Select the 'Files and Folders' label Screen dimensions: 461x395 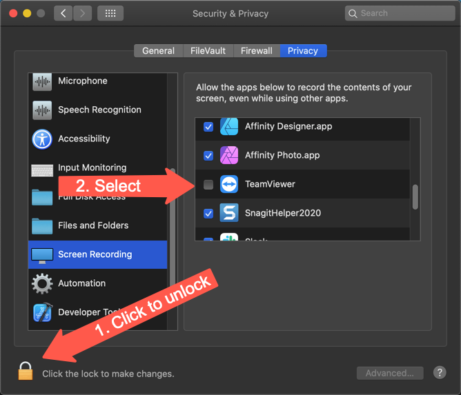[x=93, y=225]
